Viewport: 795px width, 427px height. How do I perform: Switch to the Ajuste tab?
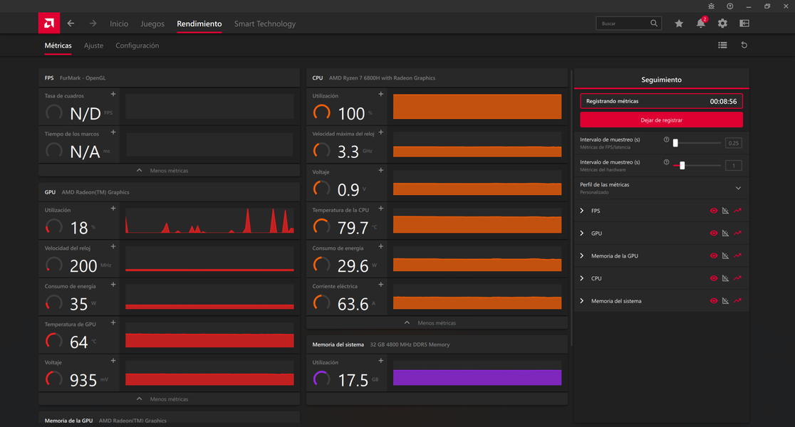point(93,46)
